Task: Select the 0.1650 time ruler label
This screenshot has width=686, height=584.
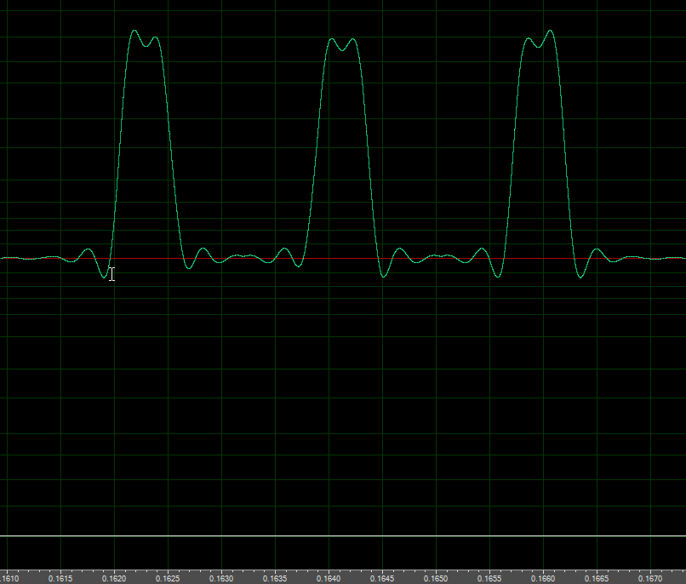Action: 436,578
